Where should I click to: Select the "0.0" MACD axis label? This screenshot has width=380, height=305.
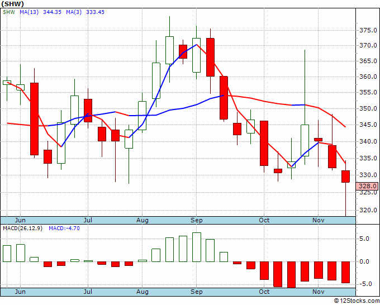tap(364, 261)
